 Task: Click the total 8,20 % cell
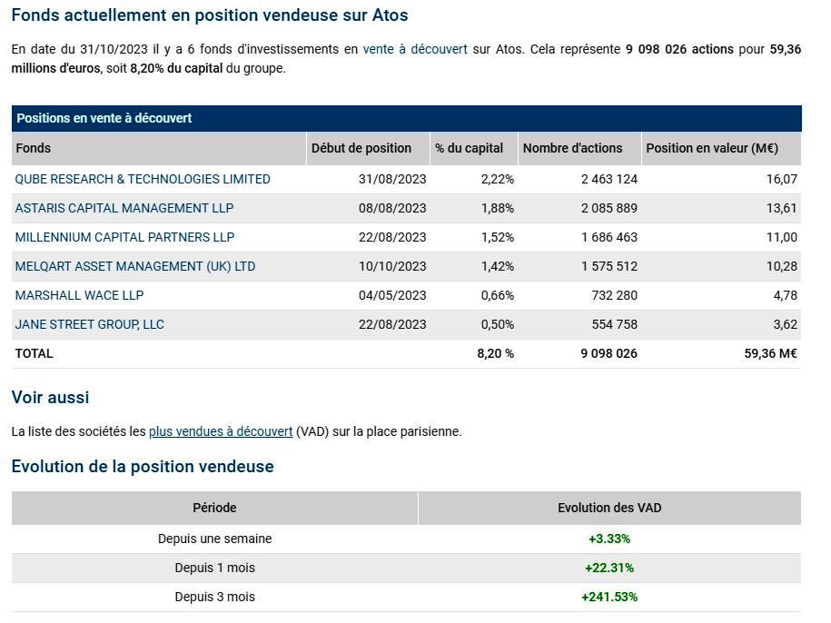[x=496, y=354]
